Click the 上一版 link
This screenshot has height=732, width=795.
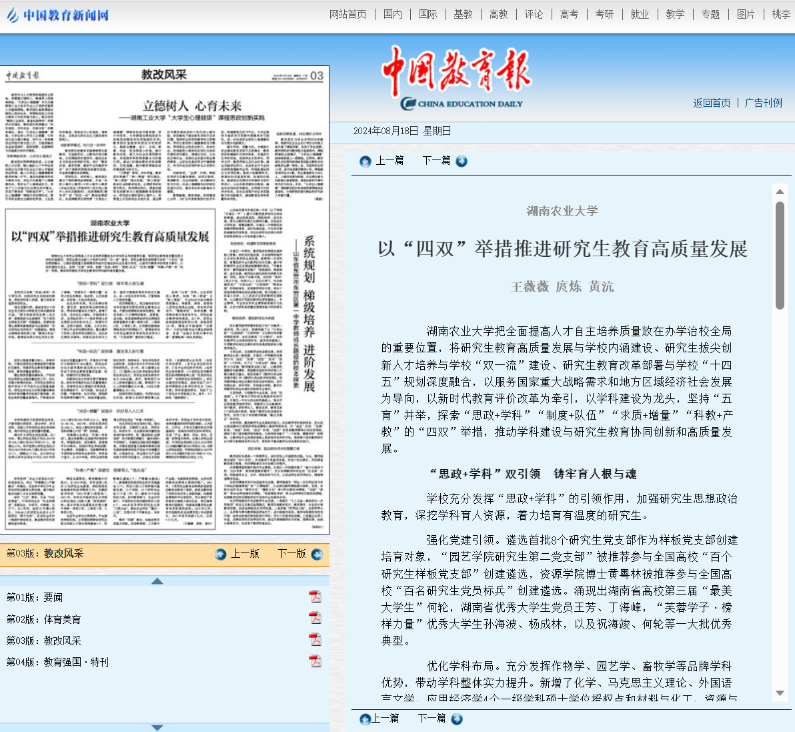point(245,553)
